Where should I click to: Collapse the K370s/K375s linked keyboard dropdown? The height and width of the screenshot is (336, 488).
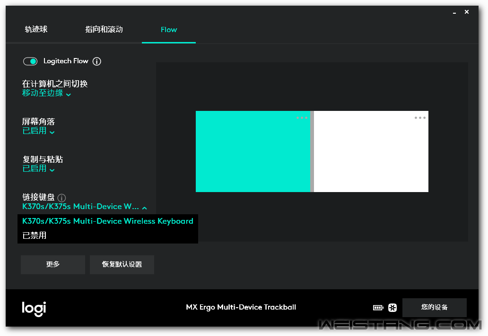[84, 207]
